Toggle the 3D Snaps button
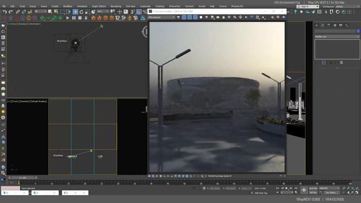Screen dimensions: 361x203 (133, 11)
